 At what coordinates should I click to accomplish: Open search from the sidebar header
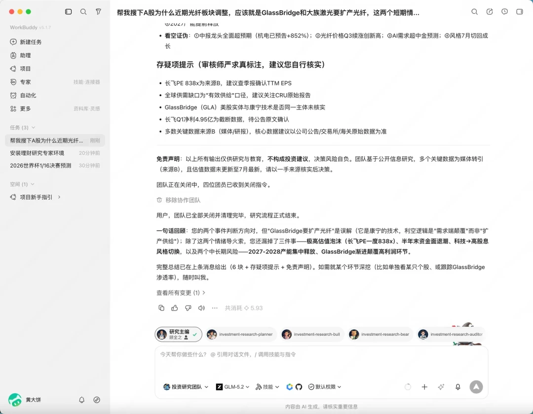[x=83, y=11]
